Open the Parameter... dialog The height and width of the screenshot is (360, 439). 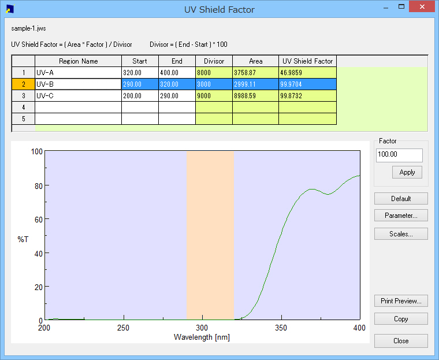pos(401,216)
